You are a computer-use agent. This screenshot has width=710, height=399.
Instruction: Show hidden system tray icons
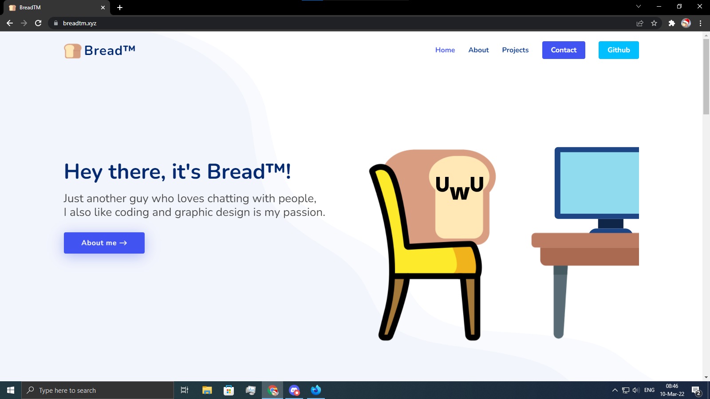[x=615, y=390]
